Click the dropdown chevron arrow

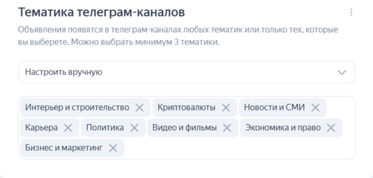pos(341,72)
